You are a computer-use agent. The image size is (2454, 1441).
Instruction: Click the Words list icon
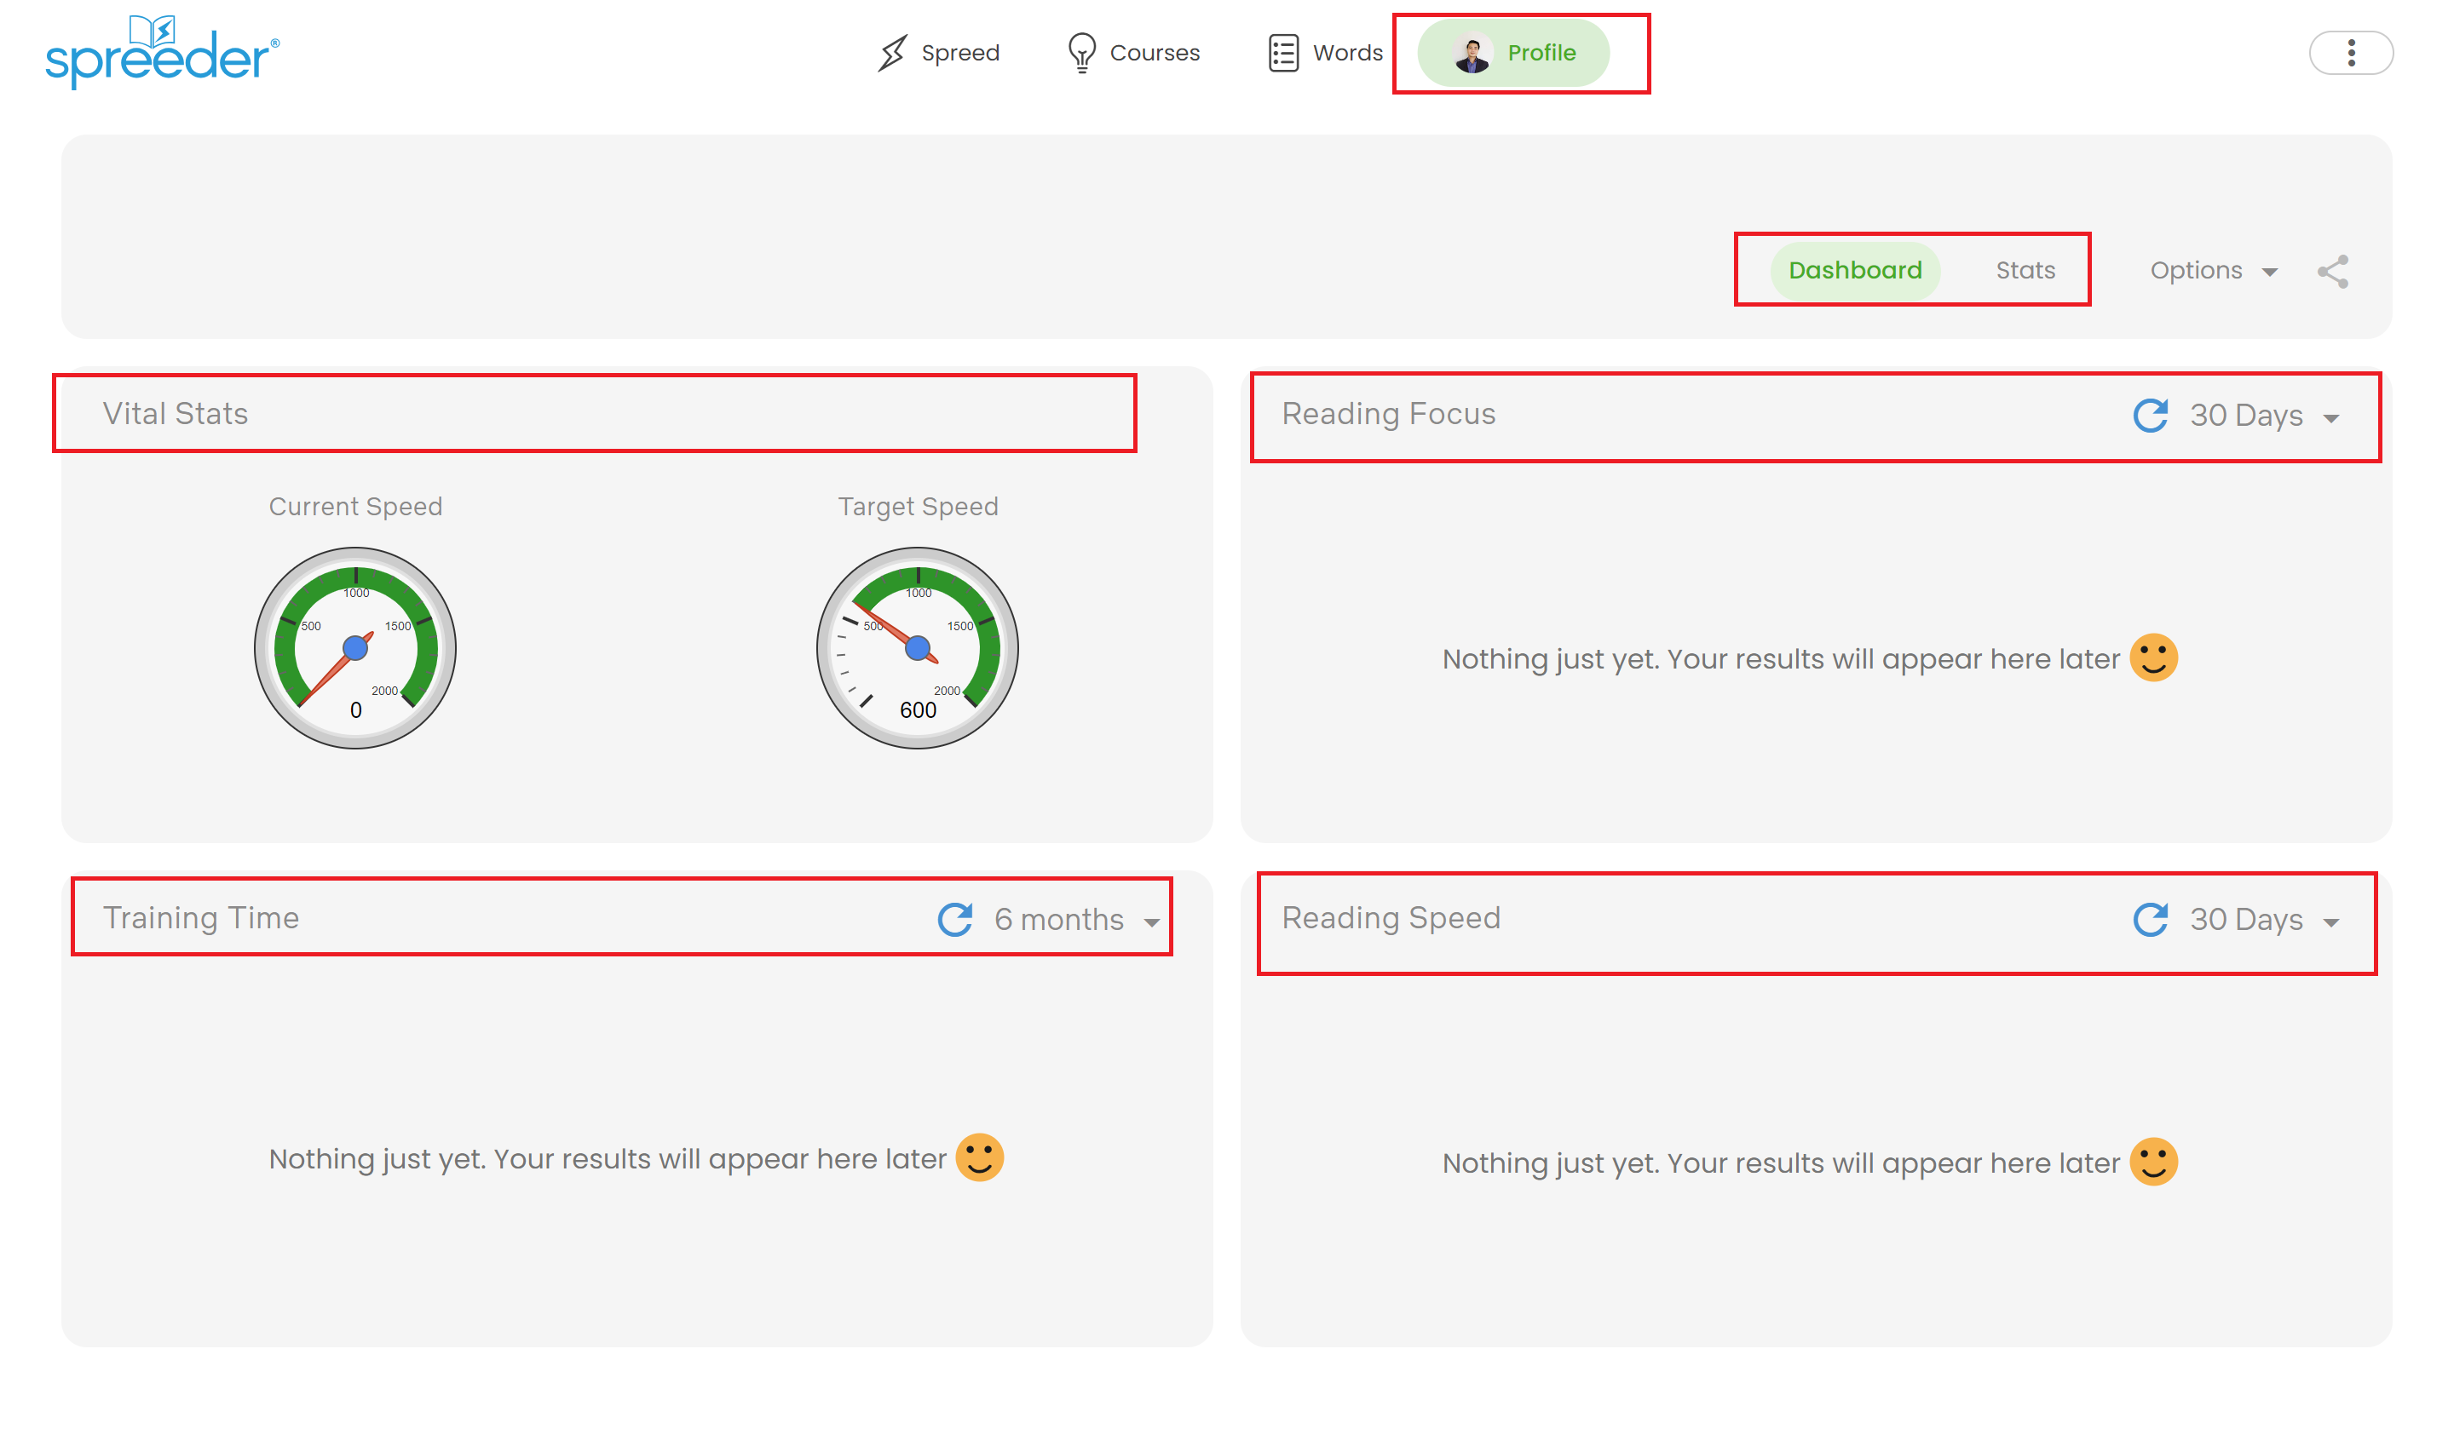pyautogui.click(x=1283, y=53)
